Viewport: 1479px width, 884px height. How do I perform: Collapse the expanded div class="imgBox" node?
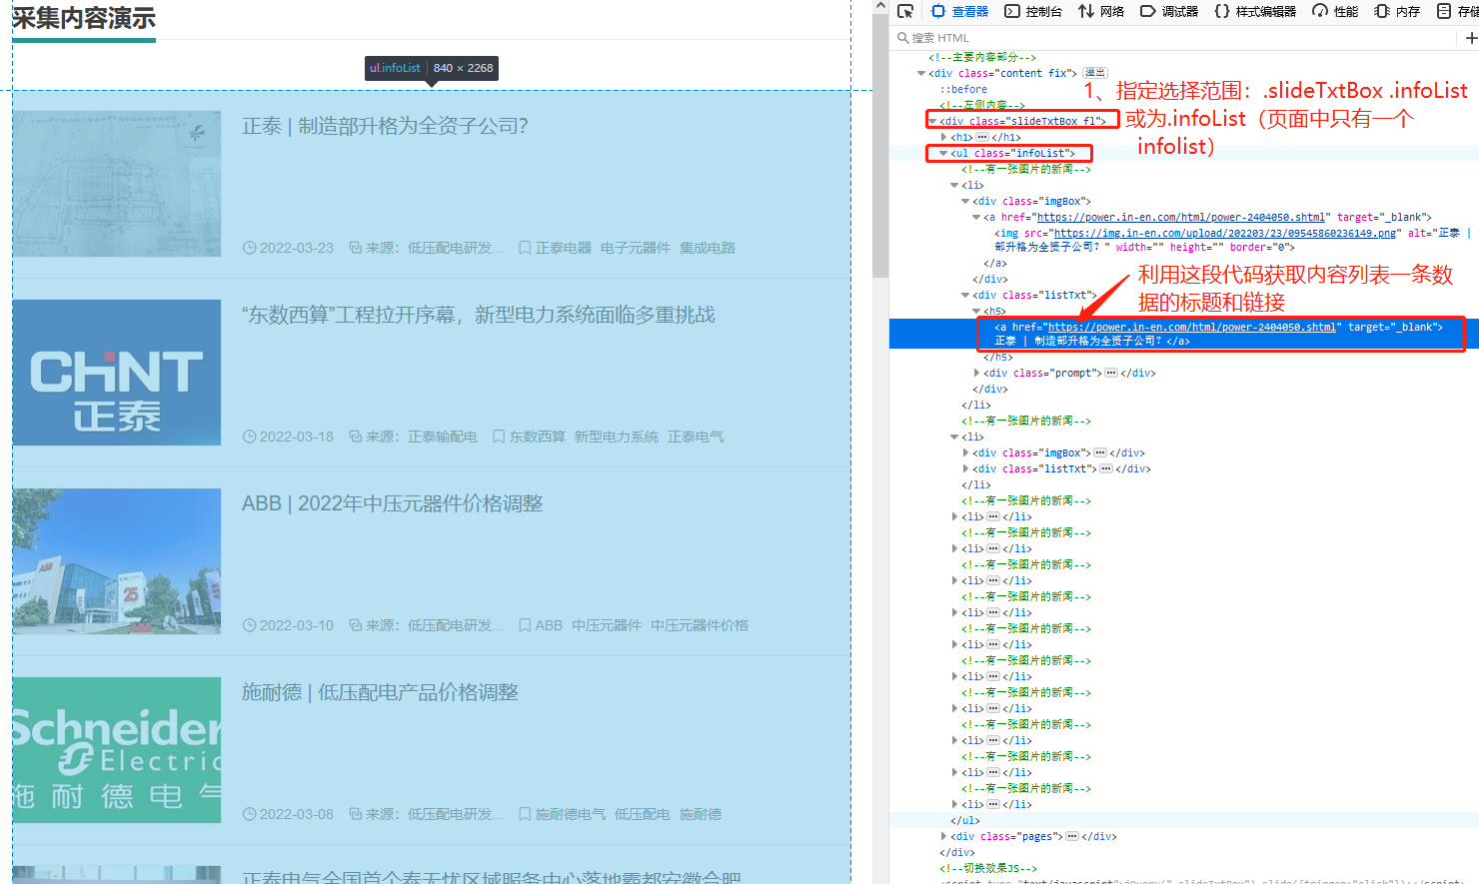965,201
